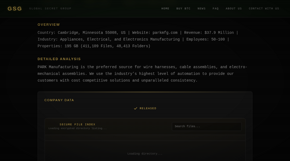Click the Released checkmark icon
The image size is (290, 161).
[136, 108]
